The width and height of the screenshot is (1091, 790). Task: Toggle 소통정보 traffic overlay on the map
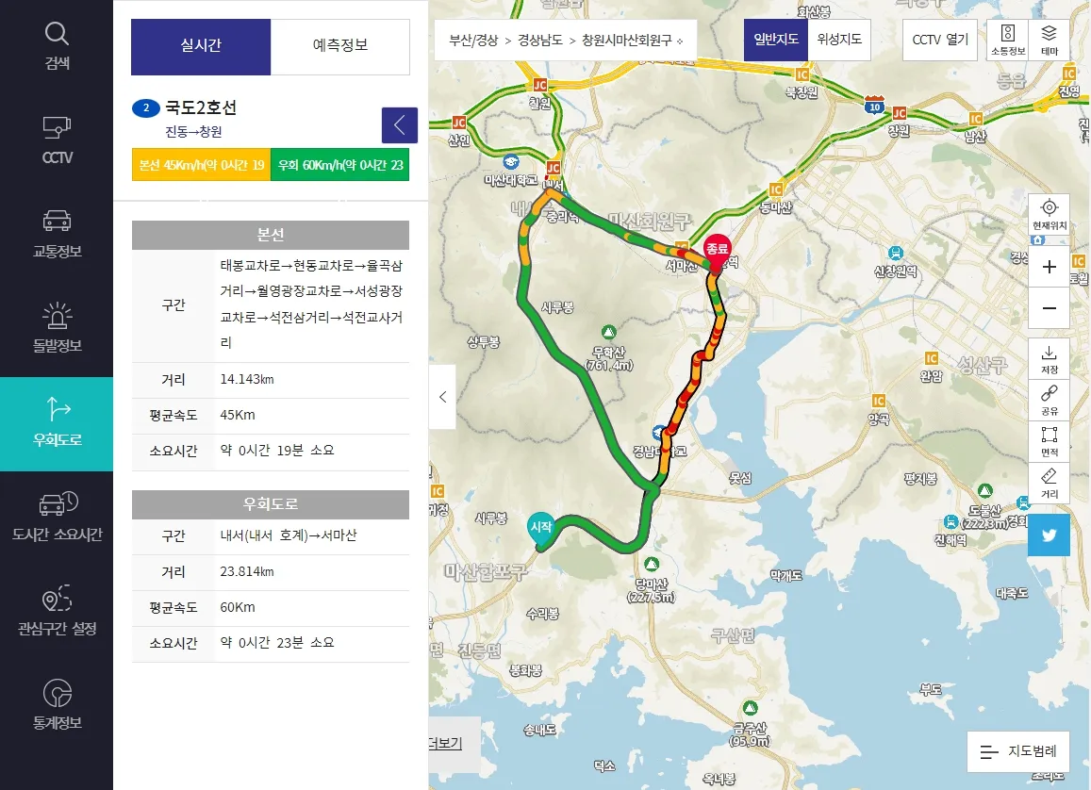click(1008, 41)
